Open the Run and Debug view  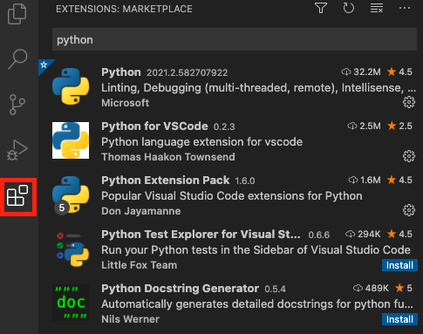[17, 150]
